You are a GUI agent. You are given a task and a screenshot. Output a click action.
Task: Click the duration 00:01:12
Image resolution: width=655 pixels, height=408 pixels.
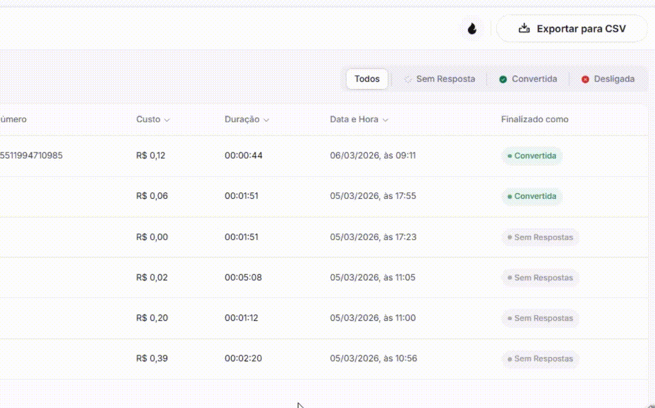click(241, 318)
